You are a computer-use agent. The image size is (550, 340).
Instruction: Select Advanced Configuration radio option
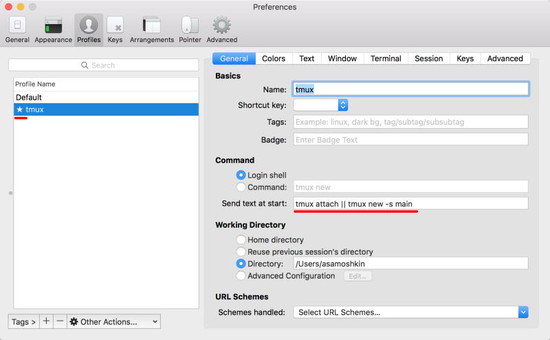241,276
